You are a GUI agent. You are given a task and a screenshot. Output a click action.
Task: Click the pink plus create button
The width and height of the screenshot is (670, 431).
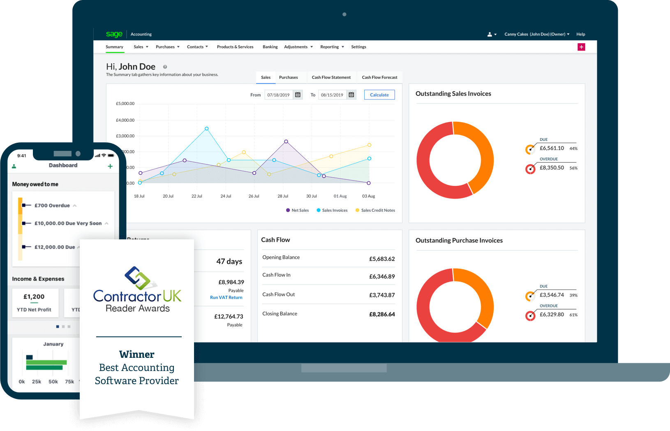(x=581, y=47)
